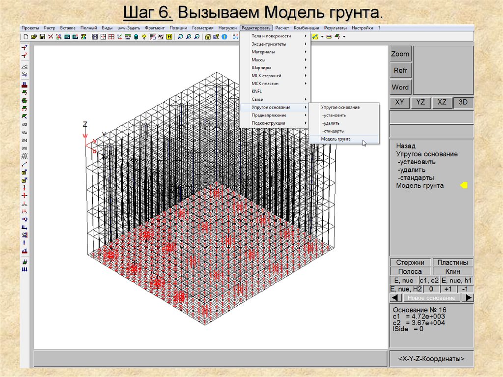Click the 4/3 element icon in left toolbar
503x377 pixels.
pos(25,125)
